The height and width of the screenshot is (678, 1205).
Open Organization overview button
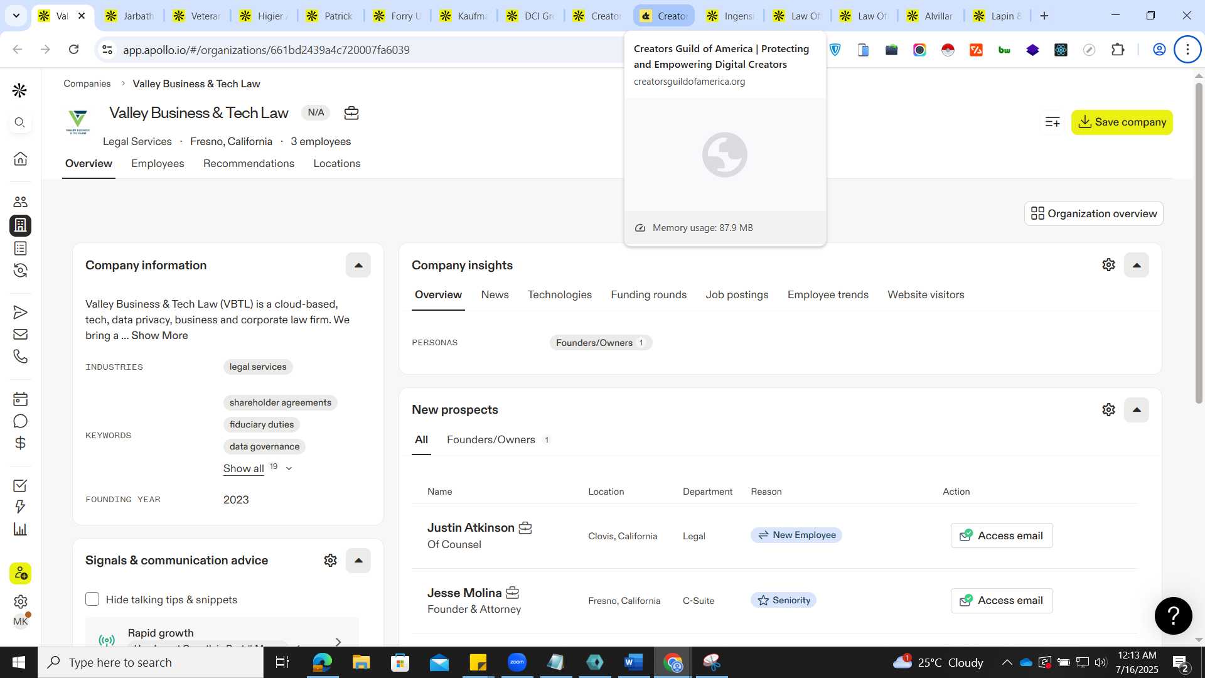coord(1093,213)
